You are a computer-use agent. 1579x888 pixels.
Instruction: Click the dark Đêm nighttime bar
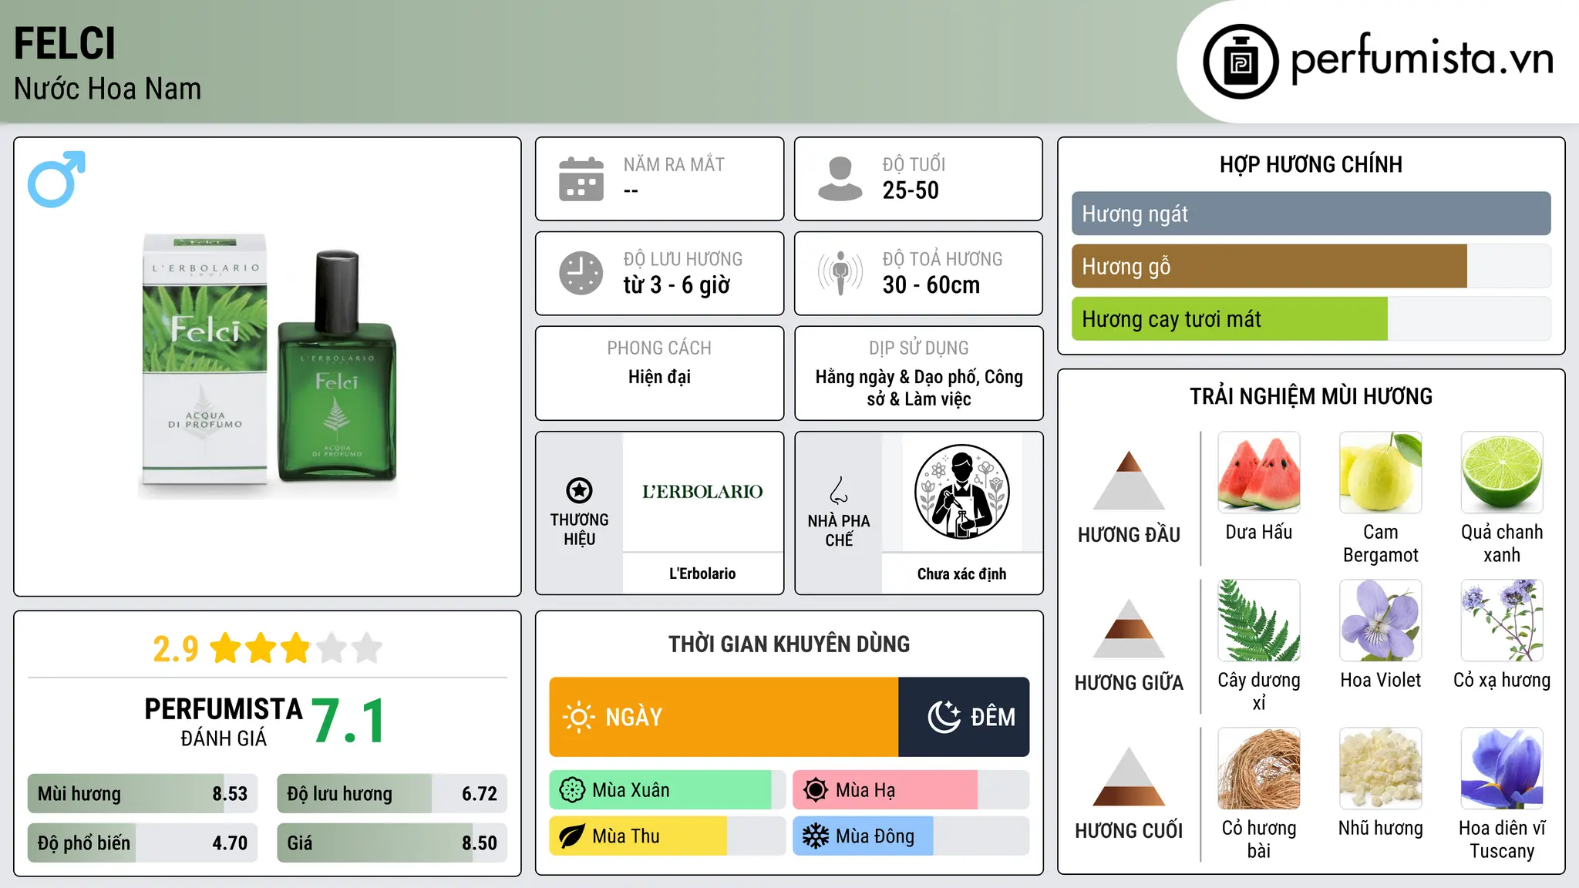(x=964, y=717)
